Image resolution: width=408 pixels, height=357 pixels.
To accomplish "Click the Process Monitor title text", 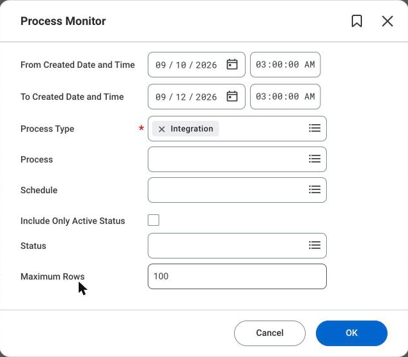I will [x=63, y=21].
